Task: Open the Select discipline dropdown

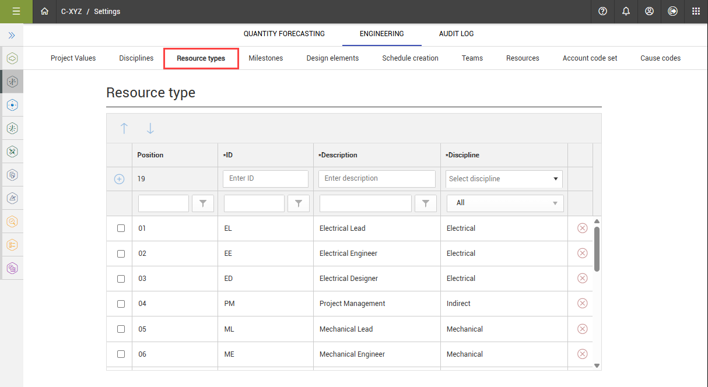Action: pyautogui.click(x=504, y=179)
